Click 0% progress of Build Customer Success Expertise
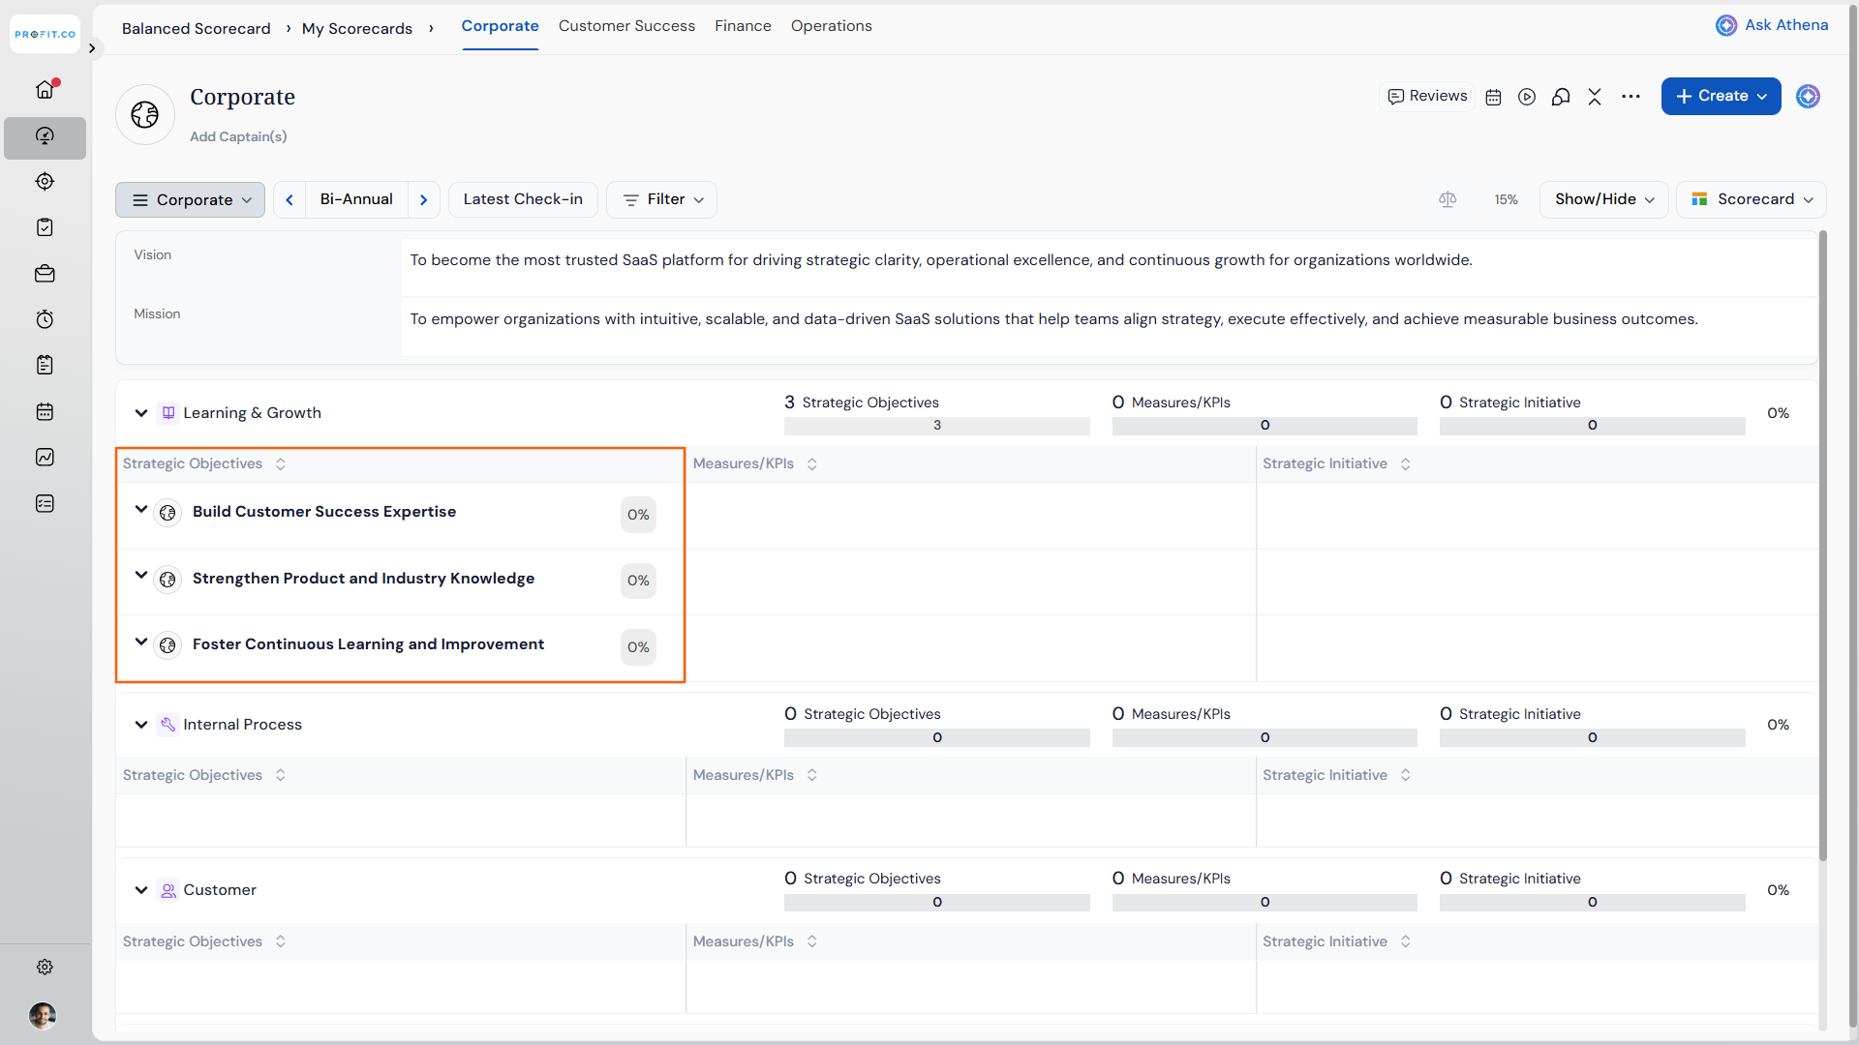The height and width of the screenshot is (1045, 1859). [638, 515]
